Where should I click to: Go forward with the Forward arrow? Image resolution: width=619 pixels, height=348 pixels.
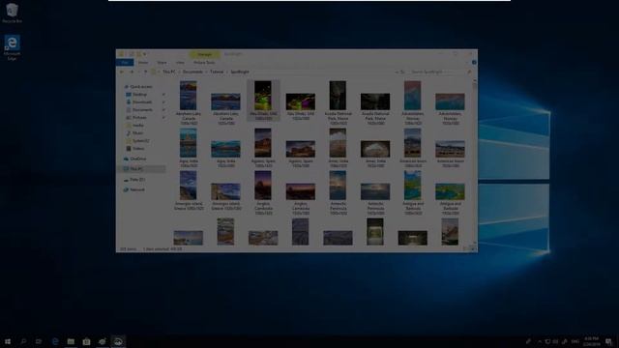tap(132, 72)
